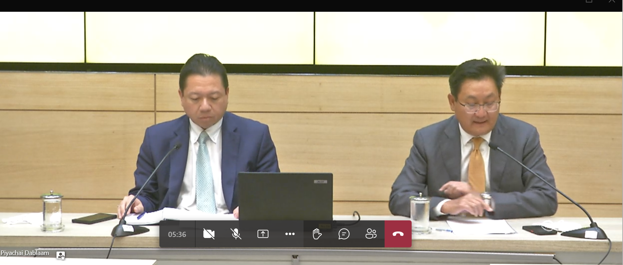Hang up the call with red button
This screenshot has width=623, height=265.
click(398, 234)
